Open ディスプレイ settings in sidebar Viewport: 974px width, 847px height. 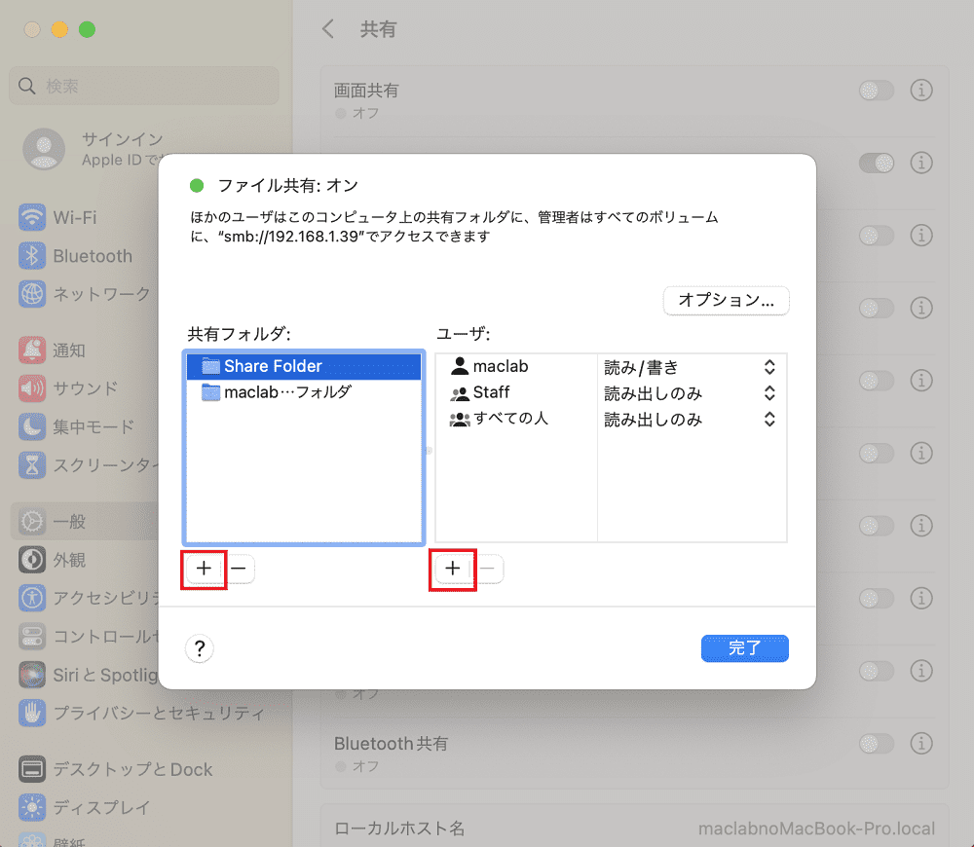pyautogui.click(x=85, y=807)
